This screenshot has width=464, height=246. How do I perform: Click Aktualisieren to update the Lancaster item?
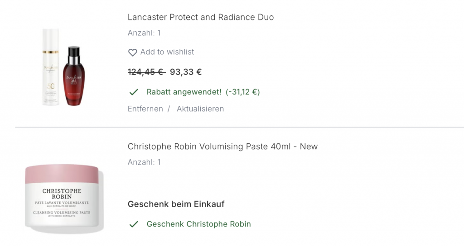200,109
